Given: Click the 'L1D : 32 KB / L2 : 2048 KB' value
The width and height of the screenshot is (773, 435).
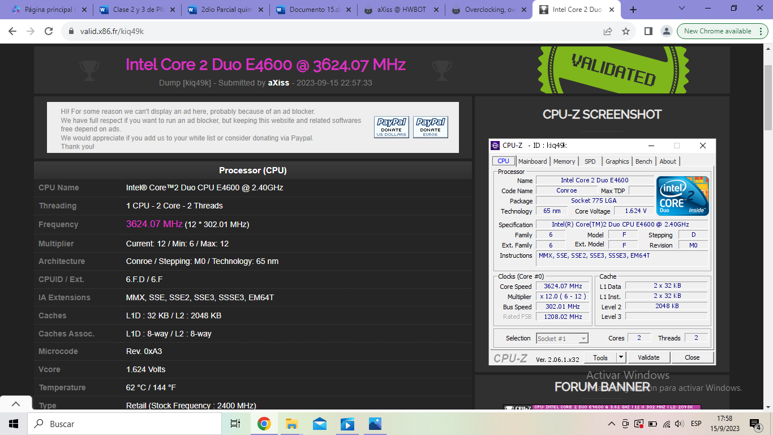Looking at the screenshot, I should click(x=174, y=315).
